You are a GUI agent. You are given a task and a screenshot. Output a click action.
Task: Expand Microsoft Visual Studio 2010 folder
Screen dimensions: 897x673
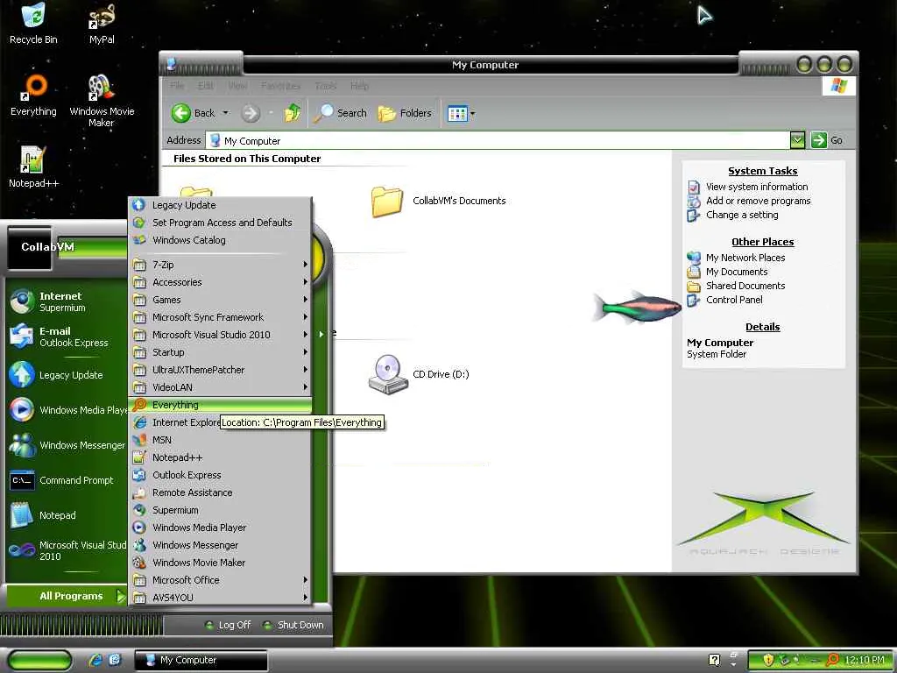pos(220,335)
